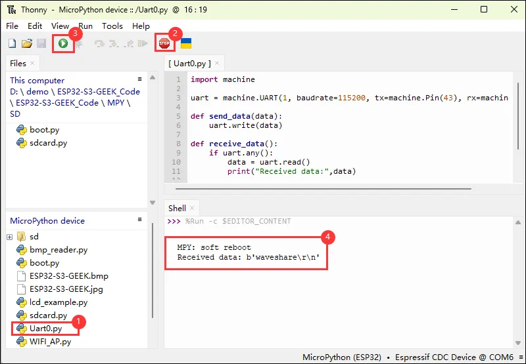Viewport: 526px width, 364px height.
Task: Click the MicroPython (ESP32) interpreter selector
Action: [x=343, y=357]
